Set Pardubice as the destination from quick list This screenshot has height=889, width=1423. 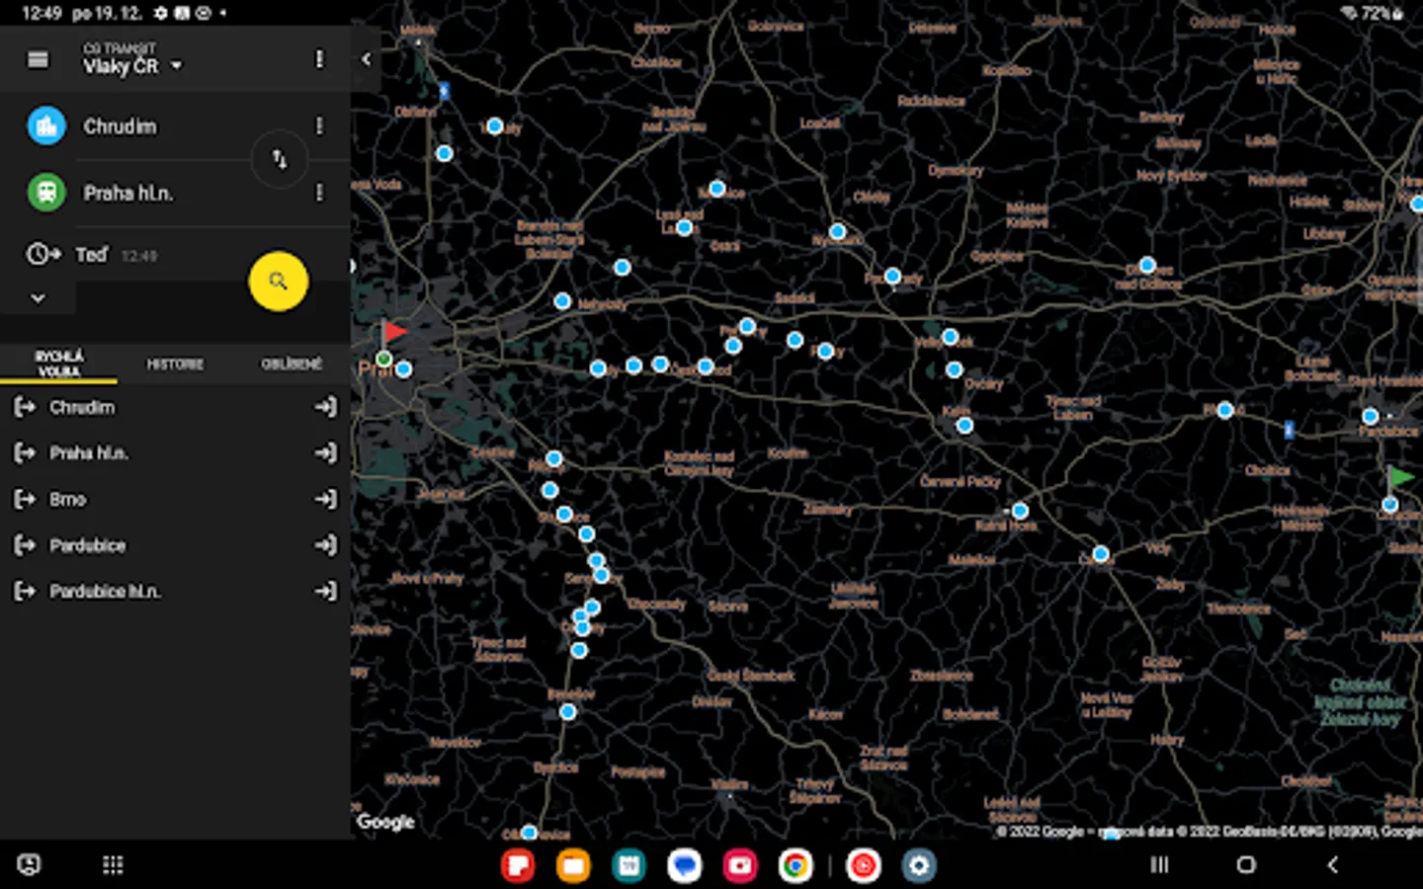pyautogui.click(x=325, y=544)
